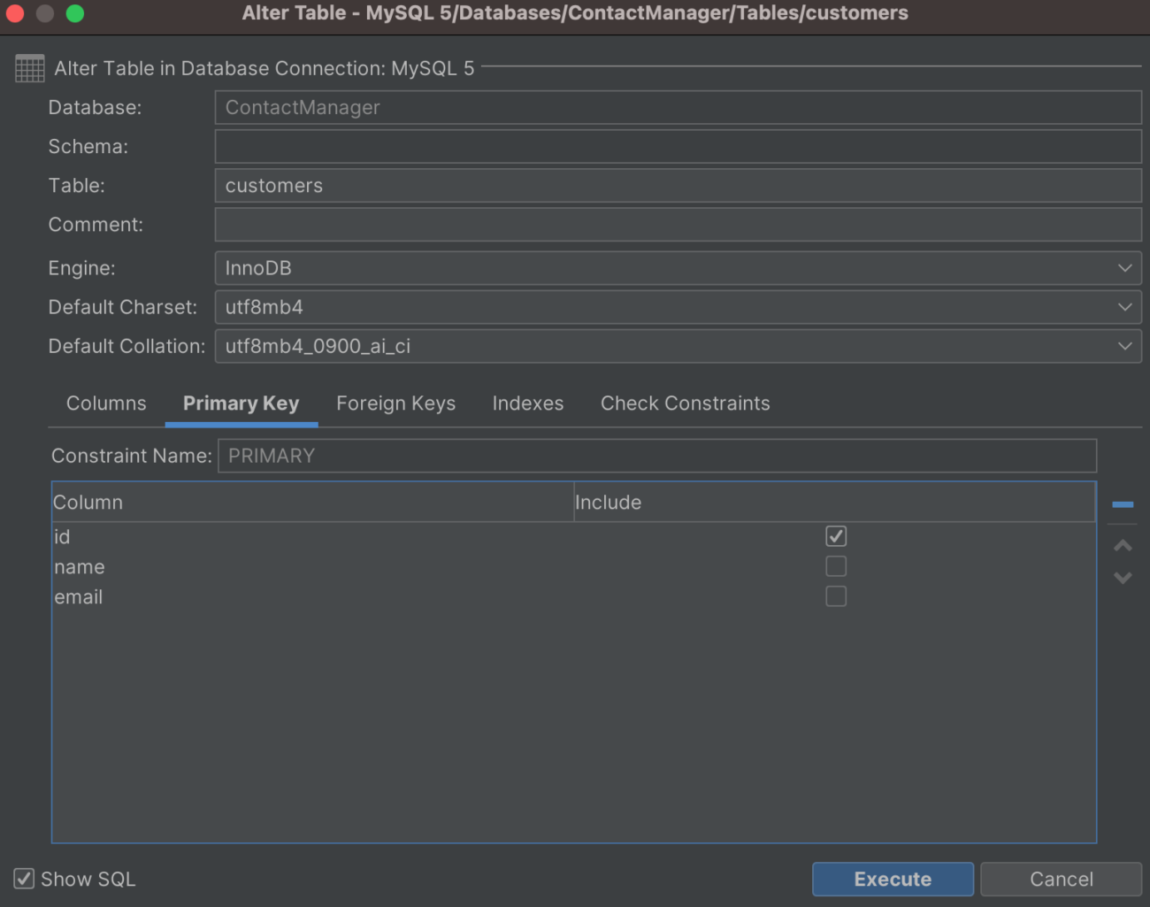The height and width of the screenshot is (907, 1150).
Task: Switch to the Columns tab
Action: tap(106, 404)
